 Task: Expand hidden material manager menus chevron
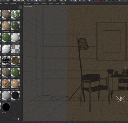click(x=19, y=4)
